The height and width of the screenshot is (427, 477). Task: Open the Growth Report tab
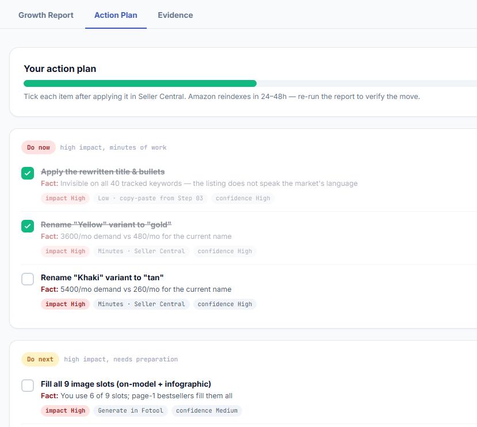pos(46,15)
